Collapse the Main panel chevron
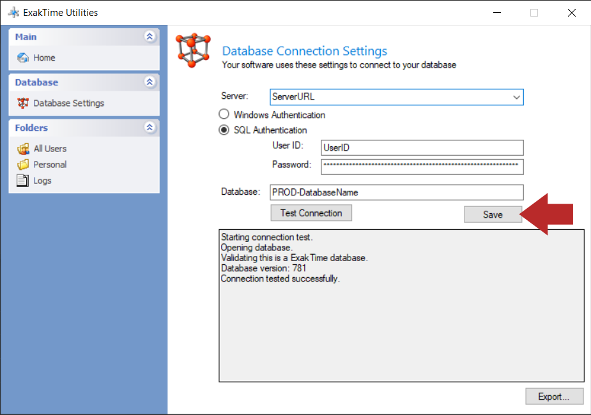The image size is (591, 415). (150, 36)
